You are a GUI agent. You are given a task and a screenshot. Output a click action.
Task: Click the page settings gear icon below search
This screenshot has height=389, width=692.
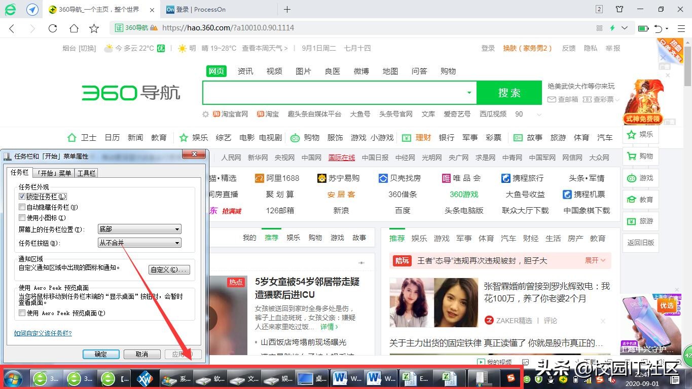point(205,114)
